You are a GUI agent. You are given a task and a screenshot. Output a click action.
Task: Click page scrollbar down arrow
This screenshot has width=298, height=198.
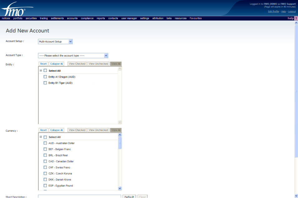click(296, 196)
